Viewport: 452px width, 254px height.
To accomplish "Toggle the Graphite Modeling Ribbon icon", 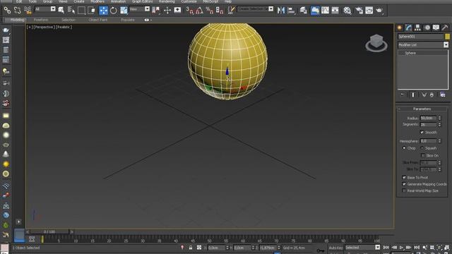I will (x=315, y=11).
